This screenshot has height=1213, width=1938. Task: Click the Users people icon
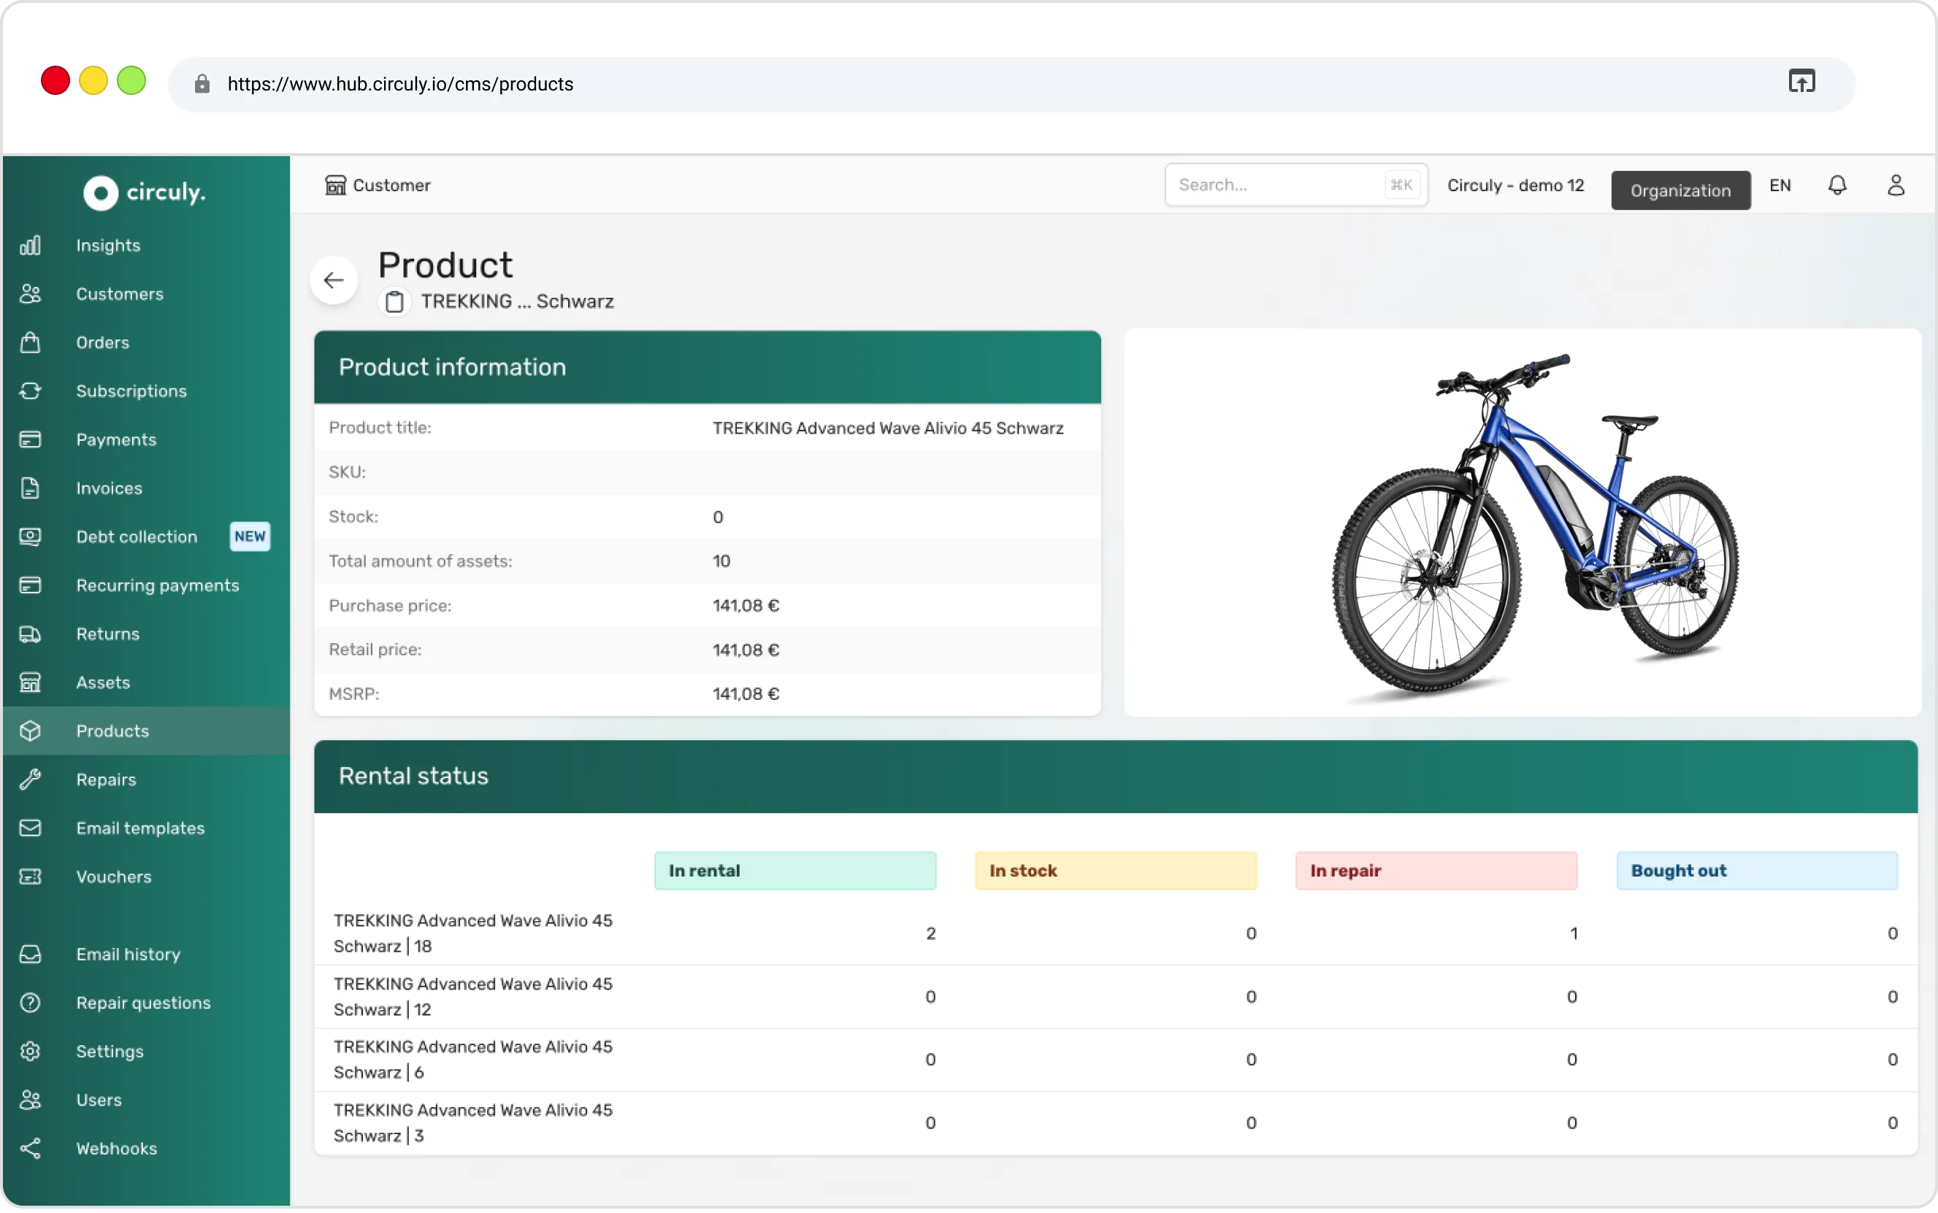[x=30, y=1100]
